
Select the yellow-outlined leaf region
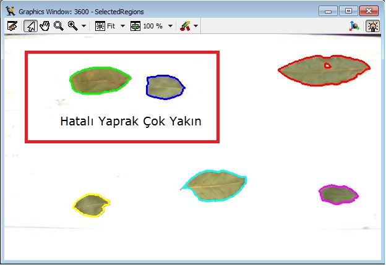coord(92,205)
